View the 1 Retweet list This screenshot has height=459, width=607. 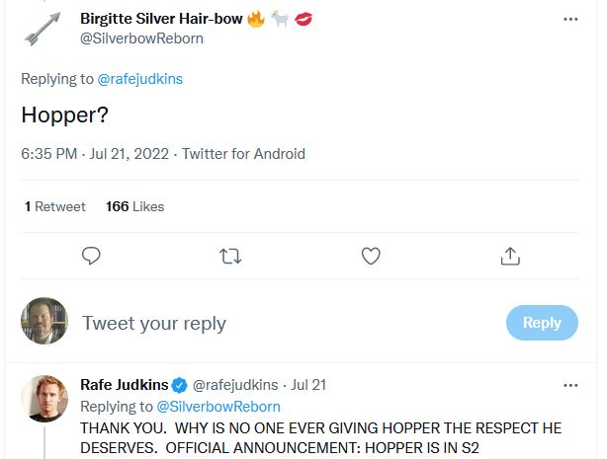click(55, 206)
